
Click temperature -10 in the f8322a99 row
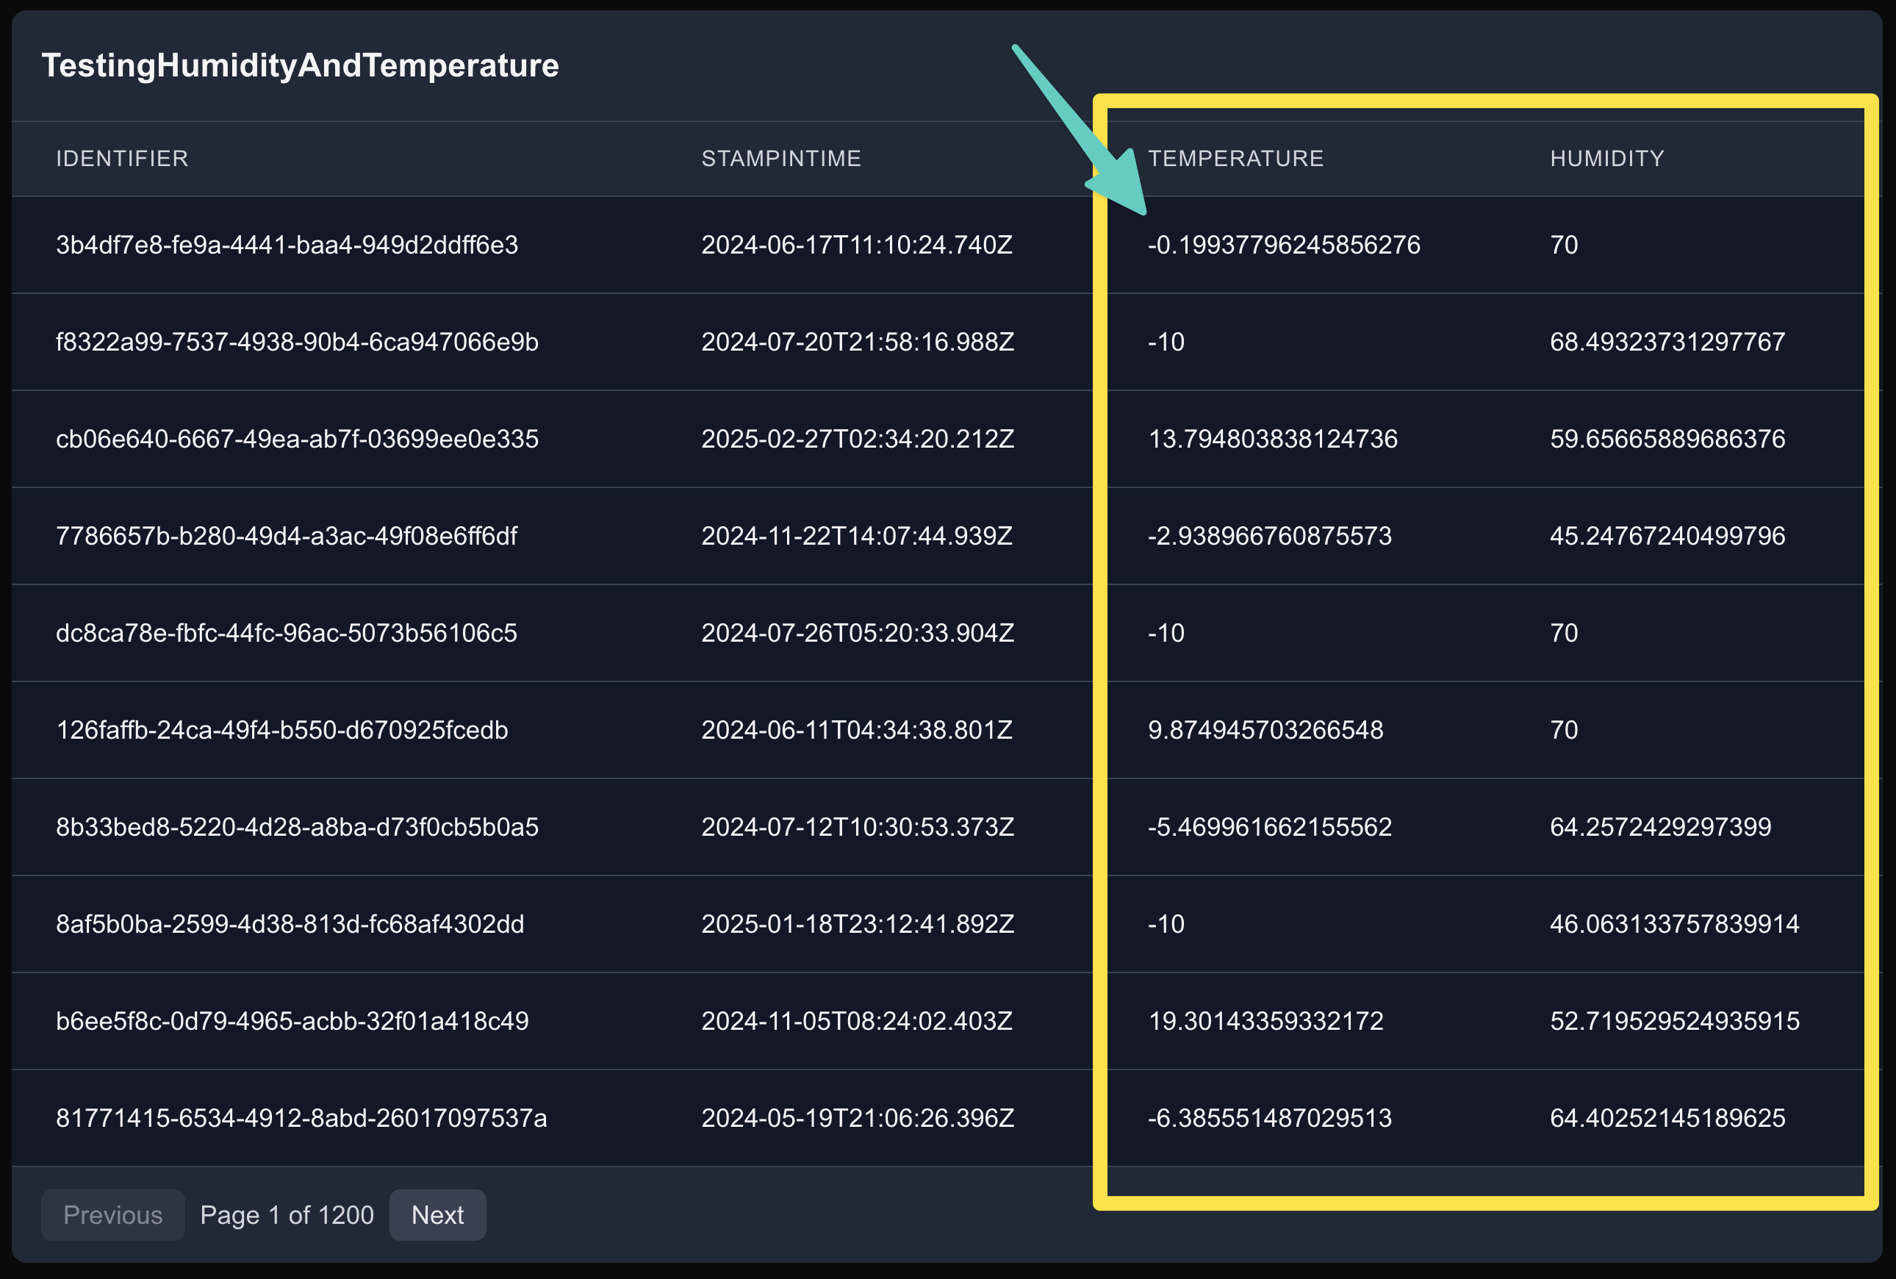pyautogui.click(x=1166, y=342)
